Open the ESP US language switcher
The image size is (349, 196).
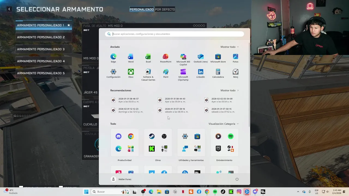pos(317,192)
